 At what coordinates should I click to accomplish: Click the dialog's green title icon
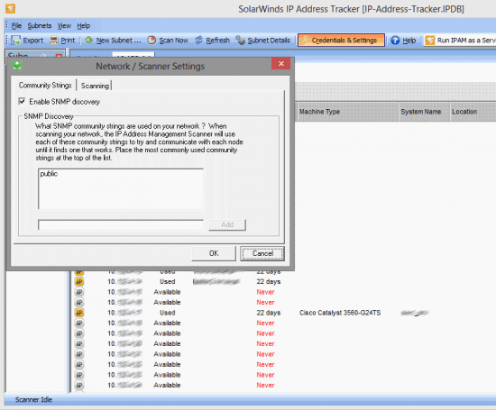click(x=17, y=66)
